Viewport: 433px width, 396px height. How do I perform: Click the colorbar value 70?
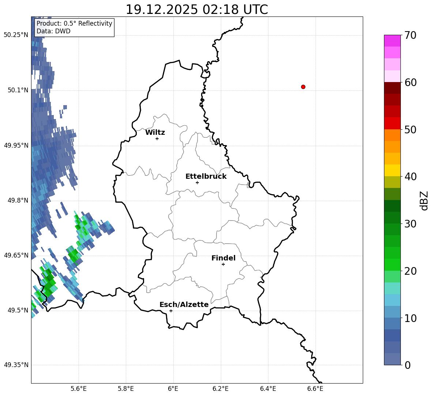coord(410,35)
